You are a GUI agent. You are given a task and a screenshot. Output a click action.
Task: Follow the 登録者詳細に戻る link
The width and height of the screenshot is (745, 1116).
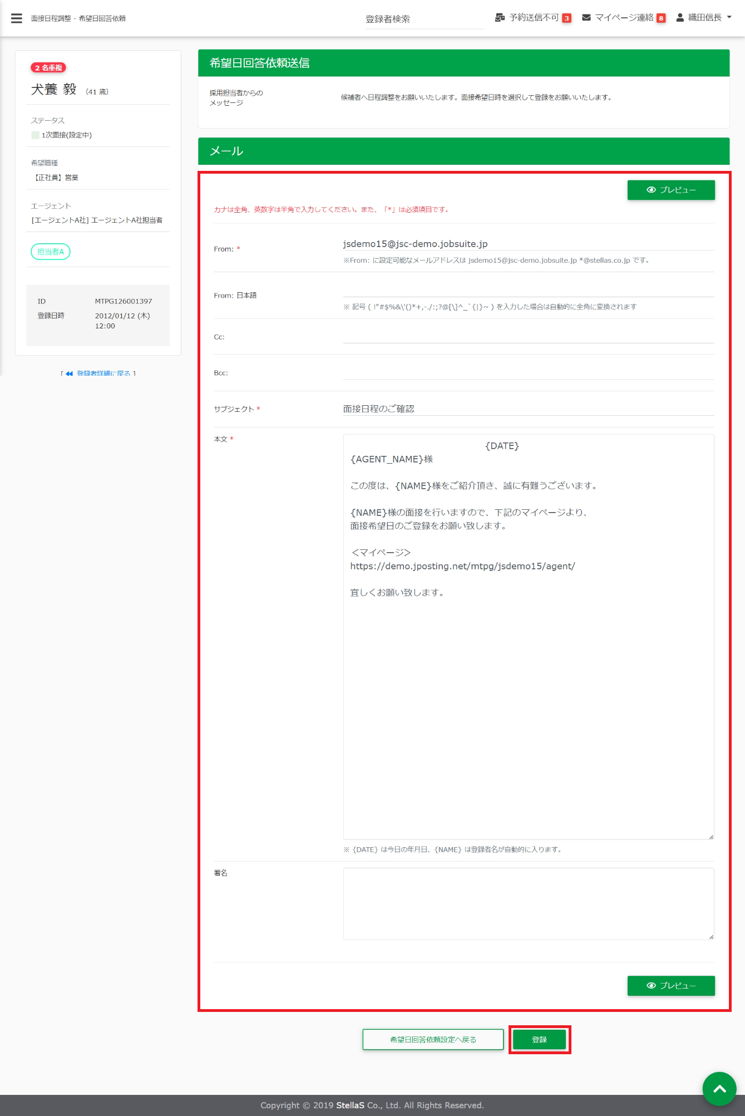coord(103,373)
